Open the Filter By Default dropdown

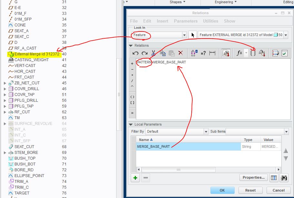pyautogui.click(x=206, y=131)
